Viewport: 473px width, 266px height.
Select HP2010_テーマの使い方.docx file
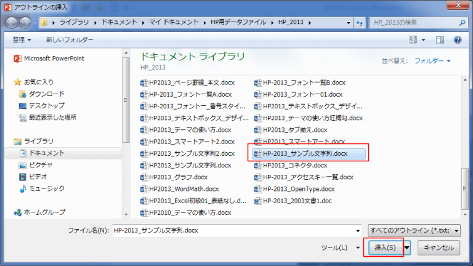(185, 213)
